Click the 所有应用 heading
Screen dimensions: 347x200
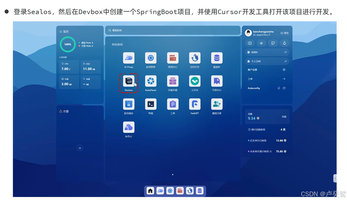pyautogui.click(x=117, y=45)
